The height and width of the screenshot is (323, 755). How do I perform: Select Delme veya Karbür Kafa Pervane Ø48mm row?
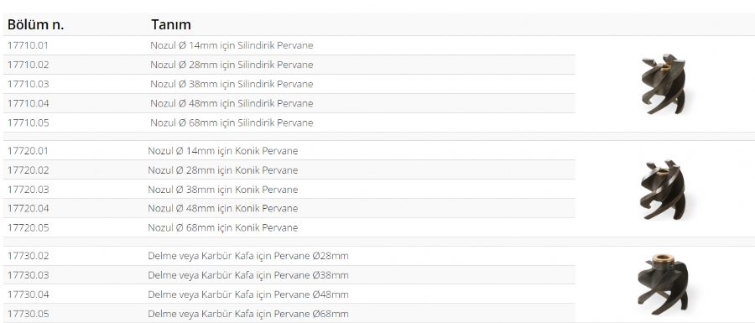click(x=289, y=294)
